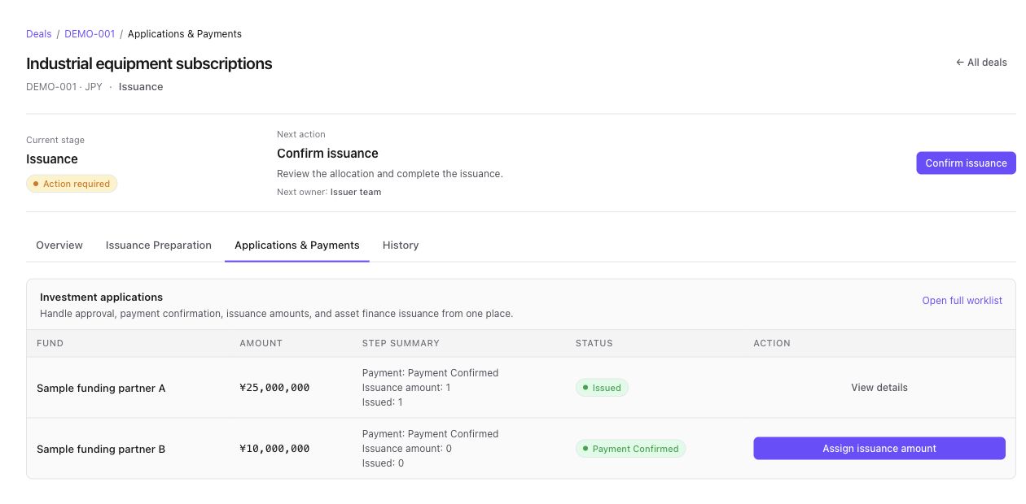The height and width of the screenshot is (504, 1026).
Task: Open the History tab
Action: pyautogui.click(x=401, y=245)
